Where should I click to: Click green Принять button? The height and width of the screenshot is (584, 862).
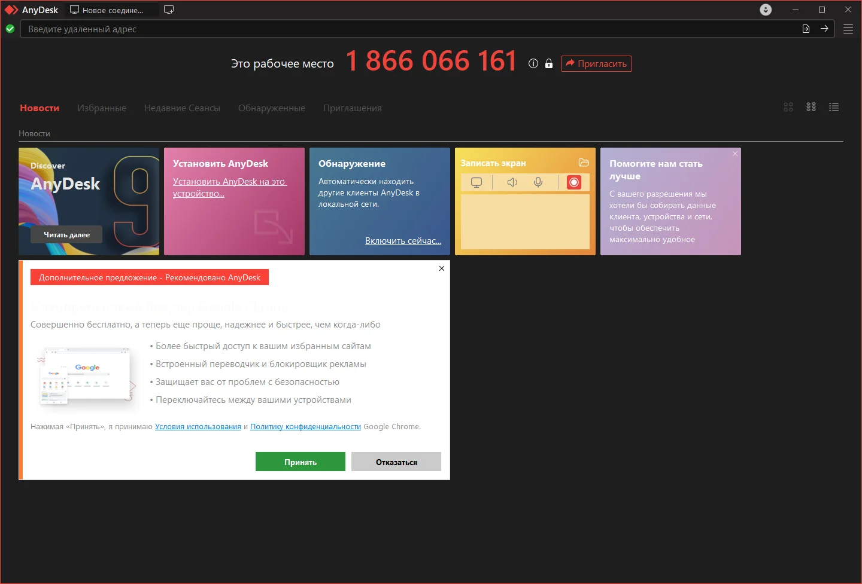pos(301,461)
